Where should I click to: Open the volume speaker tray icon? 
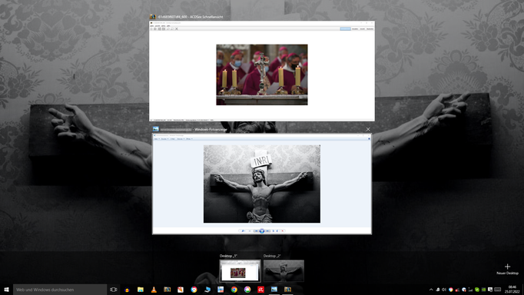click(x=444, y=290)
